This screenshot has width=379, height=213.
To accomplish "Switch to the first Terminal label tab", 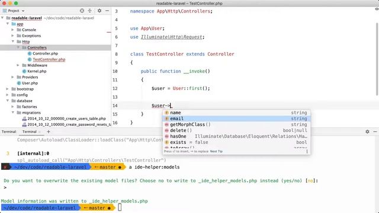I will [9, 131].
